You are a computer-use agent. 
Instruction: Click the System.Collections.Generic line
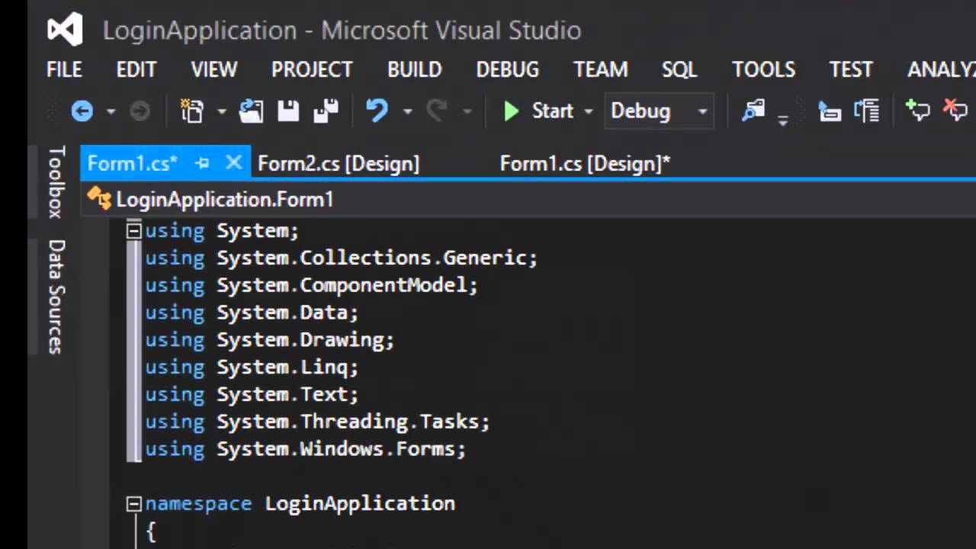coord(341,258)
